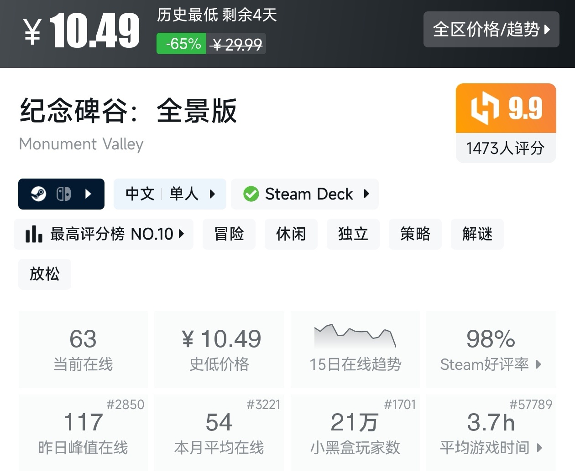This screenshot has width=575, height=471.
Task: View the 1473人评分 rating count
Action: pos(506,148)
